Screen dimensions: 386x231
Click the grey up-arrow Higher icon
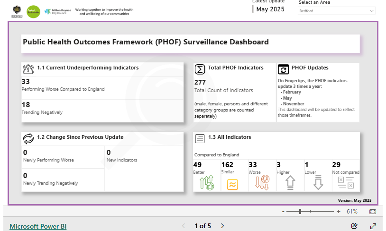coord(290,183)
